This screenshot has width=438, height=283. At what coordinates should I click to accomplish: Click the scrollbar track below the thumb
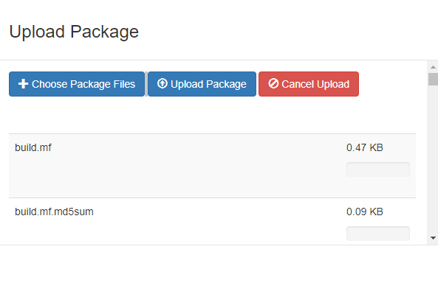pyautogui.click(x=433, y=159)
